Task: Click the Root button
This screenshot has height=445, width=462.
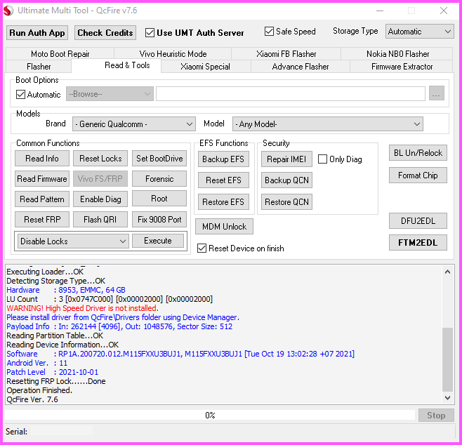Action: point(159,199)
